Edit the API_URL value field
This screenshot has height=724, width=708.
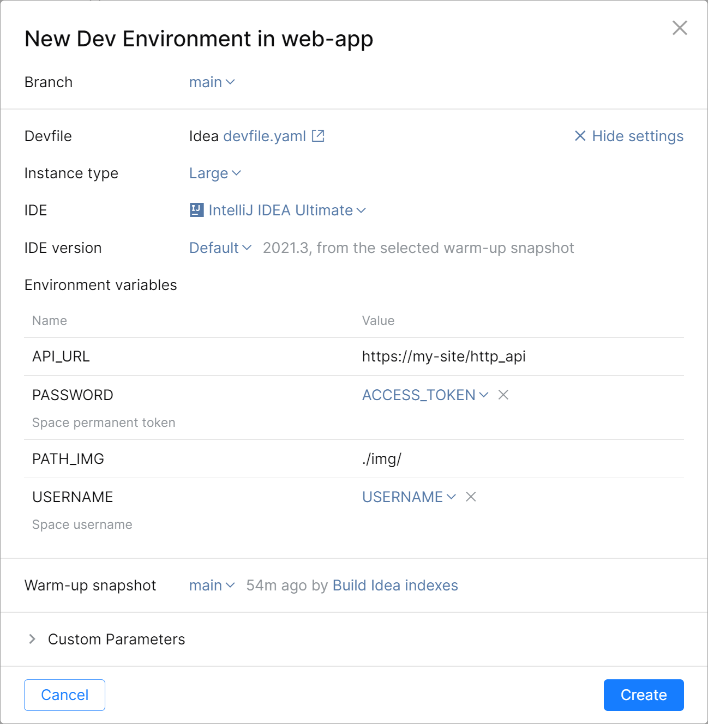[443, 356]
